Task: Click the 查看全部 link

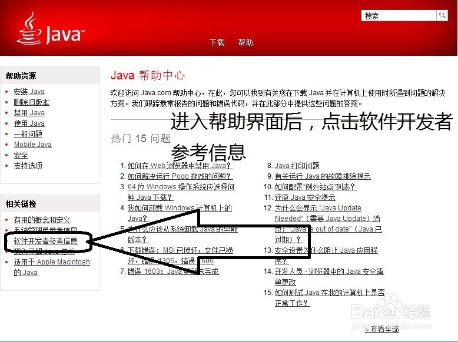Action: pyautogui.click(x=382, y=329)
